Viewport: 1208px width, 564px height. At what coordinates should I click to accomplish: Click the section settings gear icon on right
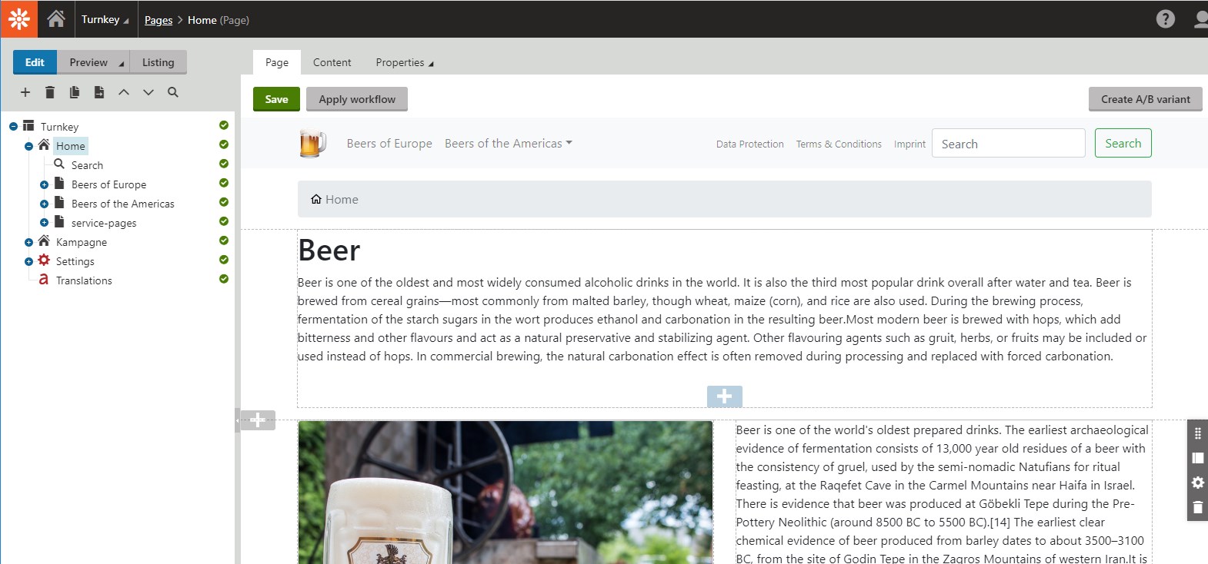click(x=1197, y=483)
